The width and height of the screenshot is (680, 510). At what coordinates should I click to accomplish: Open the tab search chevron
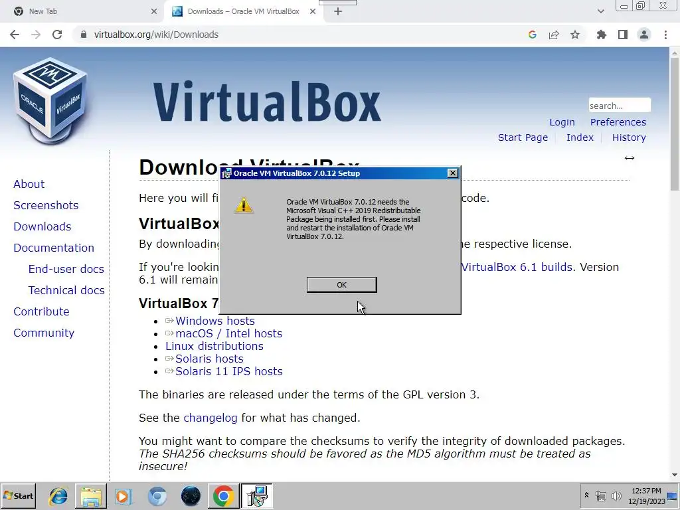(600, 11)
